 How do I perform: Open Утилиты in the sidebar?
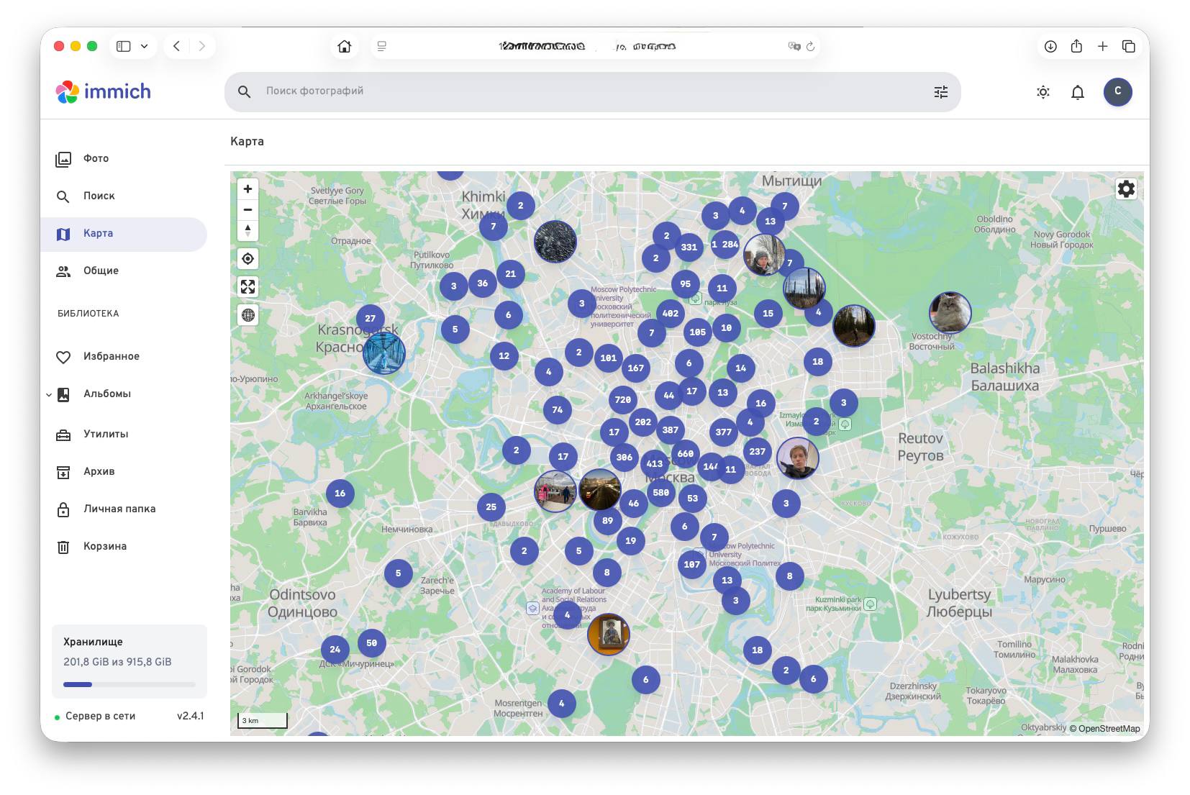pyautogui.click(x=124, y=435)
